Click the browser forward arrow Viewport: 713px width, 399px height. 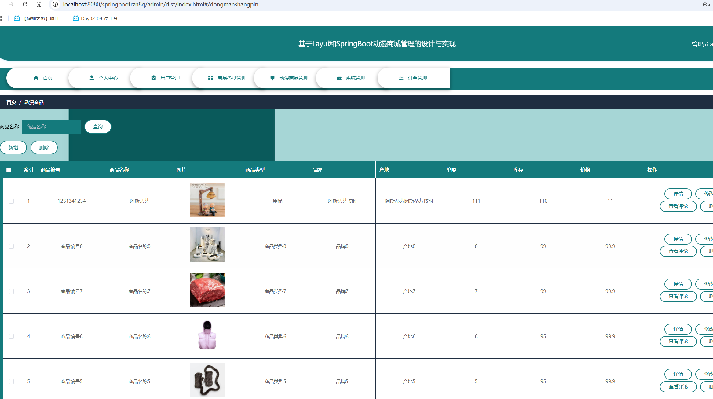[11, 4]
